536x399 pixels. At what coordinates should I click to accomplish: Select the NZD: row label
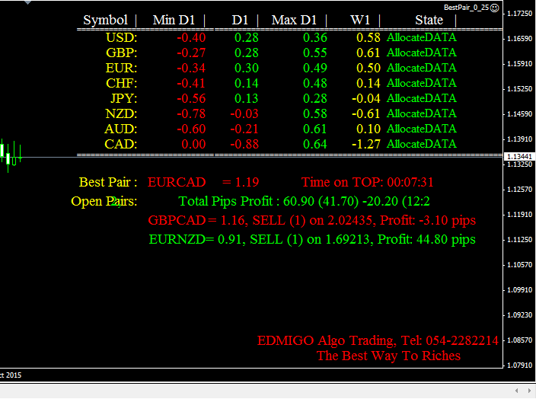(121, 114)
